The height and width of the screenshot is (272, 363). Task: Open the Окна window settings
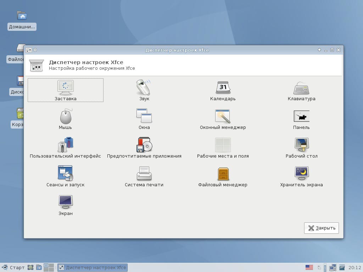pos(144,116)
